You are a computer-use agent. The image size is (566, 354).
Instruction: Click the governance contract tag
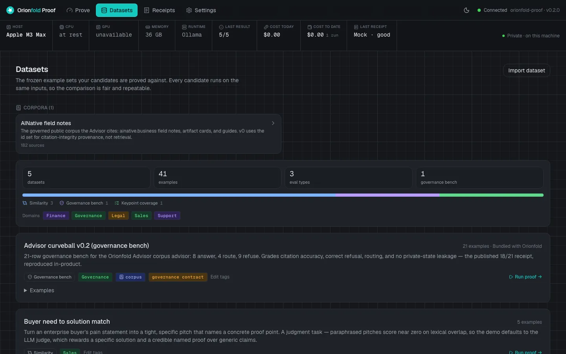178,277
